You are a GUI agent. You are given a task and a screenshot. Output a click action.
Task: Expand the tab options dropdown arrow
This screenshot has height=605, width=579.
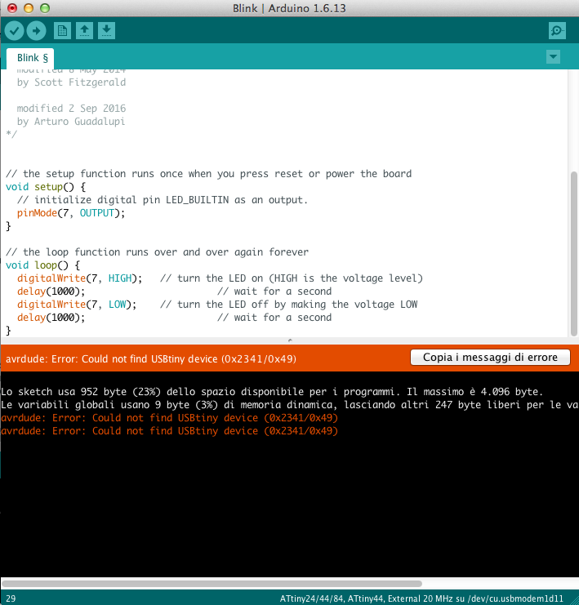pyautogui.click(x=553, y=57)
